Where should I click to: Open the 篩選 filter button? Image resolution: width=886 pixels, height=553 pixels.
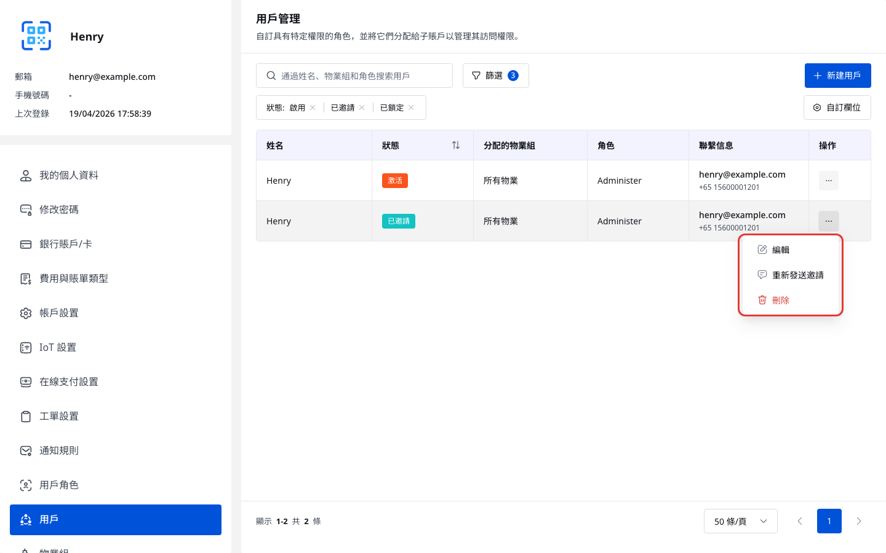point(496,76)
